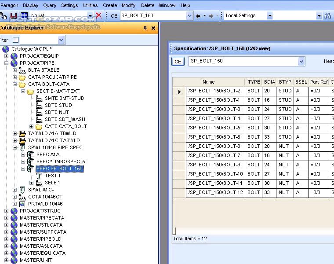334x264 pixels.
Task: Click the MASTER/PIPECATA globe icon
Action: (14, 218)
